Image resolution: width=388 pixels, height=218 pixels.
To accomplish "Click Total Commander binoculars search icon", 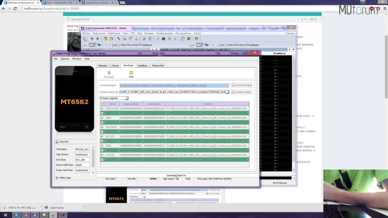I will click(x=163, y=39).
